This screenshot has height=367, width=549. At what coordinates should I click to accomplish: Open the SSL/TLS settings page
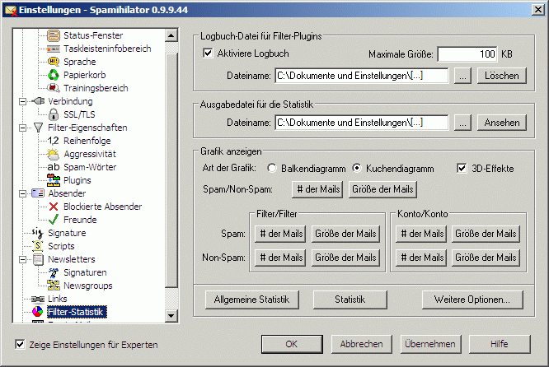[x=79, y=114]
